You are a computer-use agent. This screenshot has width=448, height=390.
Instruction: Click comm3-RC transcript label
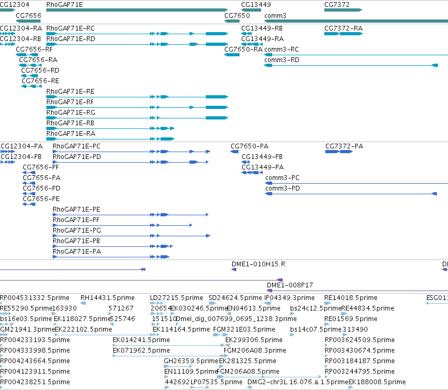[282, 49]
